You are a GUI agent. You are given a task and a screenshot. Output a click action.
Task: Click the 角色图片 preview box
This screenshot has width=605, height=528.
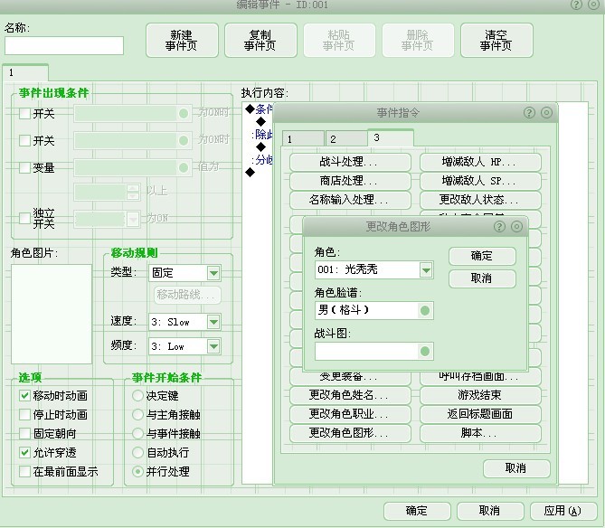coord(52,314)
